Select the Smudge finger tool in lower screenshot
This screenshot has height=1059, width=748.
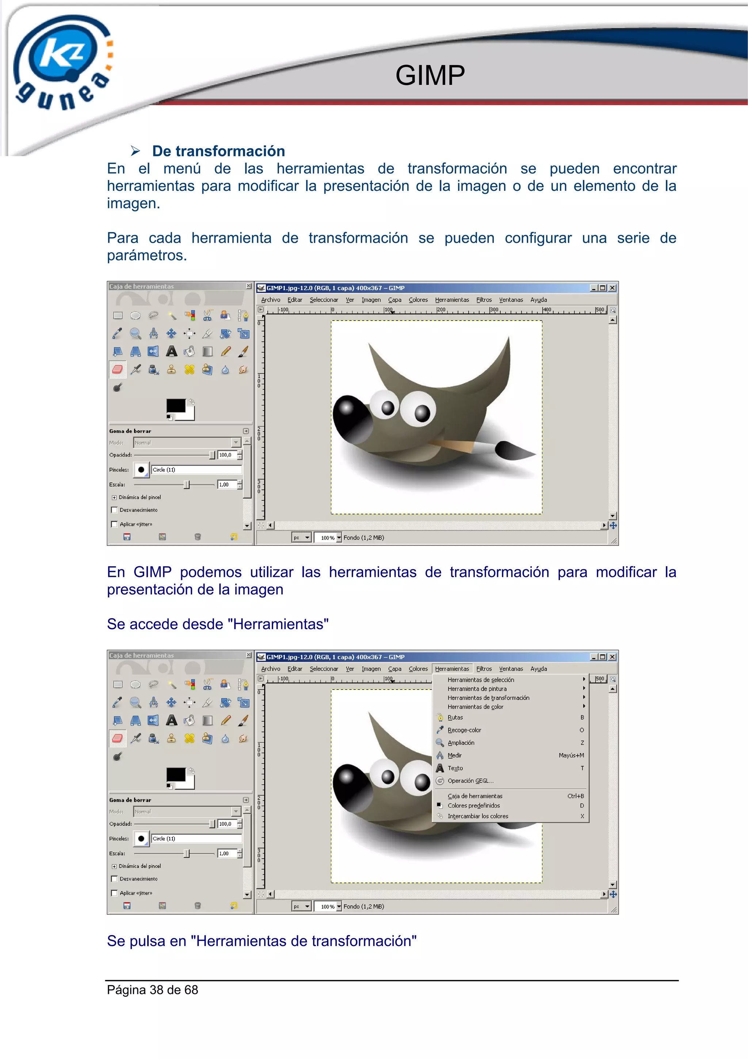[243, 738]
